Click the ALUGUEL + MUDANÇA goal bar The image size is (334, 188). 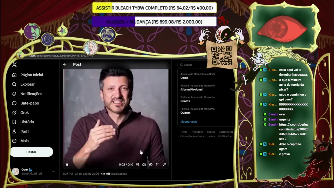(154, 22)
